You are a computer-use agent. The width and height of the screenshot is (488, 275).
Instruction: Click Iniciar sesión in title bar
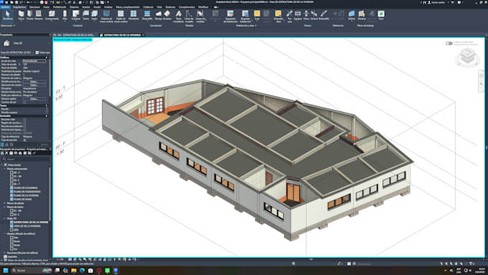pyautogui.click(x=436, y=2)
